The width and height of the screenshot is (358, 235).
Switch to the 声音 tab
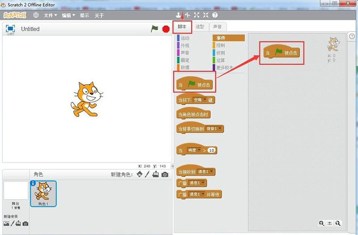click(x=217, y=27)
